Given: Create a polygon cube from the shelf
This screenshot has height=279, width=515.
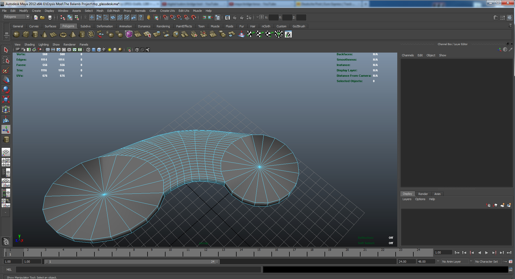Looking at the screenshot, I should coord(26,34).
